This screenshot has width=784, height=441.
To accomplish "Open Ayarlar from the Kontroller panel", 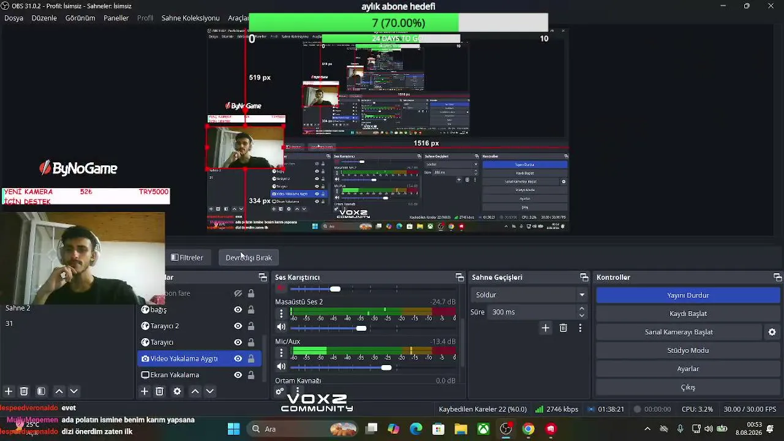I will click(x=688, y=369).
